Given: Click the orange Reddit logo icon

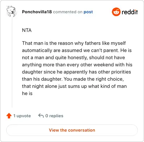Looking at the screenshot, I should point(116,12).
